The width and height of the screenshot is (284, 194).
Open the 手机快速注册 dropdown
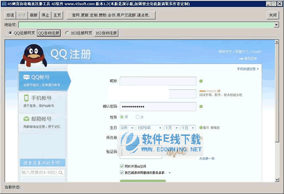click(248, 69)
